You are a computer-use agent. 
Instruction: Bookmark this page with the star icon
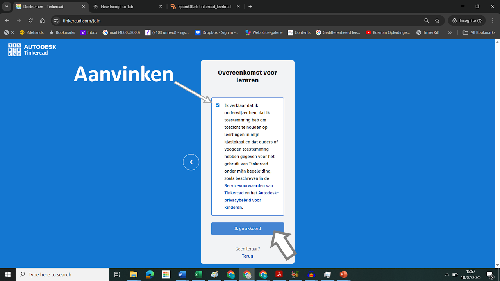(437, 20)
